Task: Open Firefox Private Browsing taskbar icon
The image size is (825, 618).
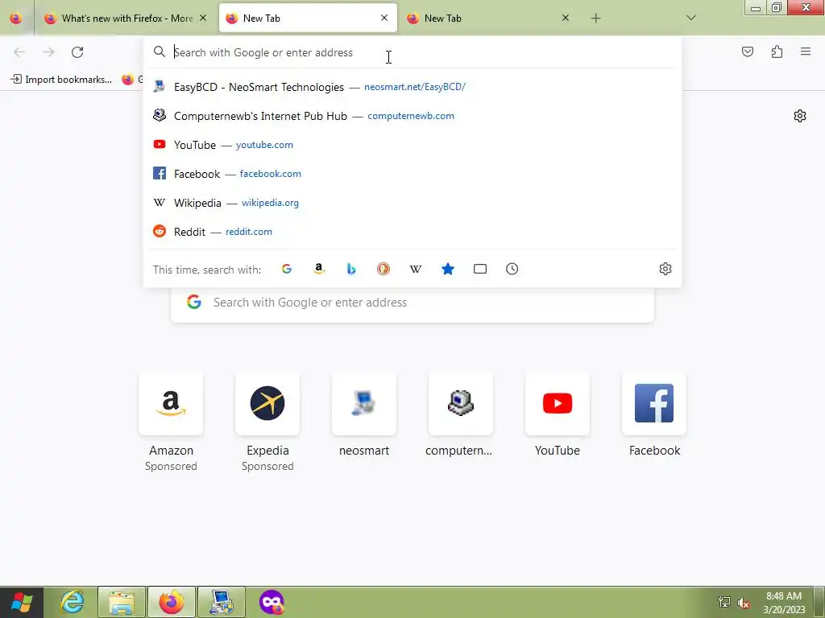Action: [272, 602]
